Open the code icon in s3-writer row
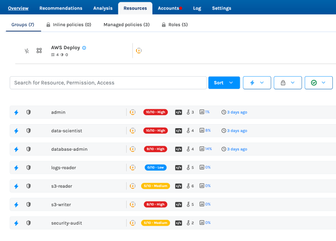Image resolution: width=336 pixels, height=241 pixels. (x=179, y=204)
